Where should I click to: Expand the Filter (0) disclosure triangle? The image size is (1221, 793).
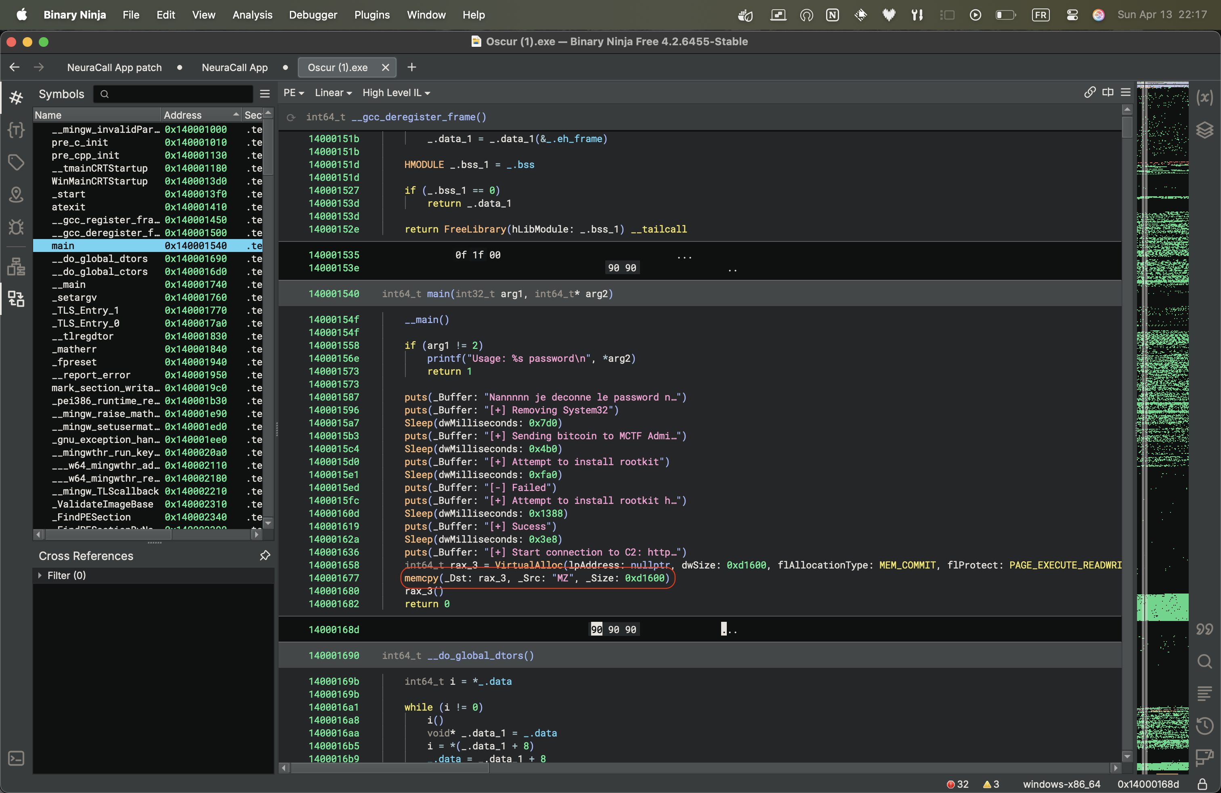[x=40, y=575]
